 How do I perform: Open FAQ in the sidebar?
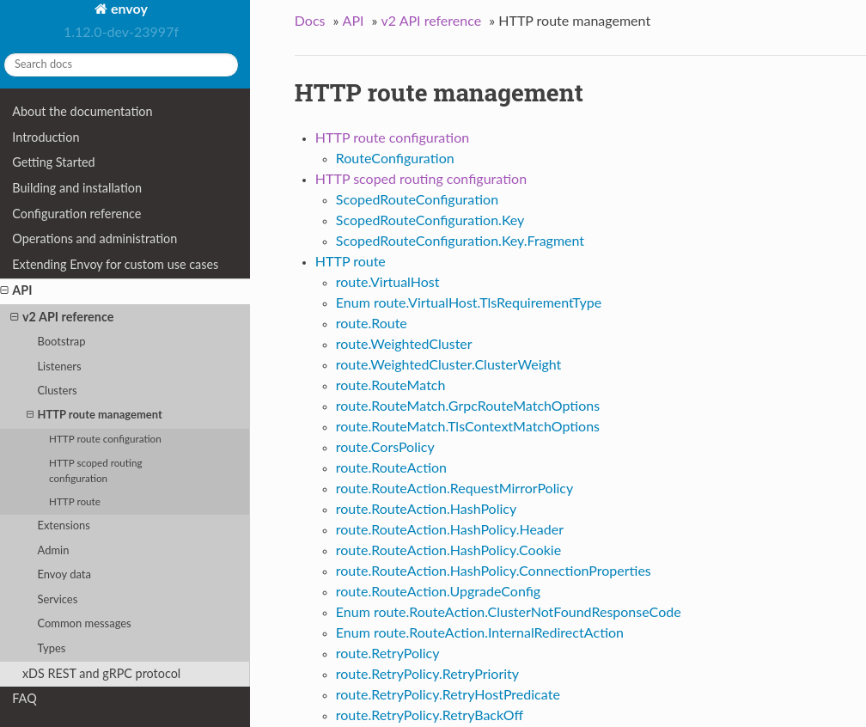pos(24,699)
